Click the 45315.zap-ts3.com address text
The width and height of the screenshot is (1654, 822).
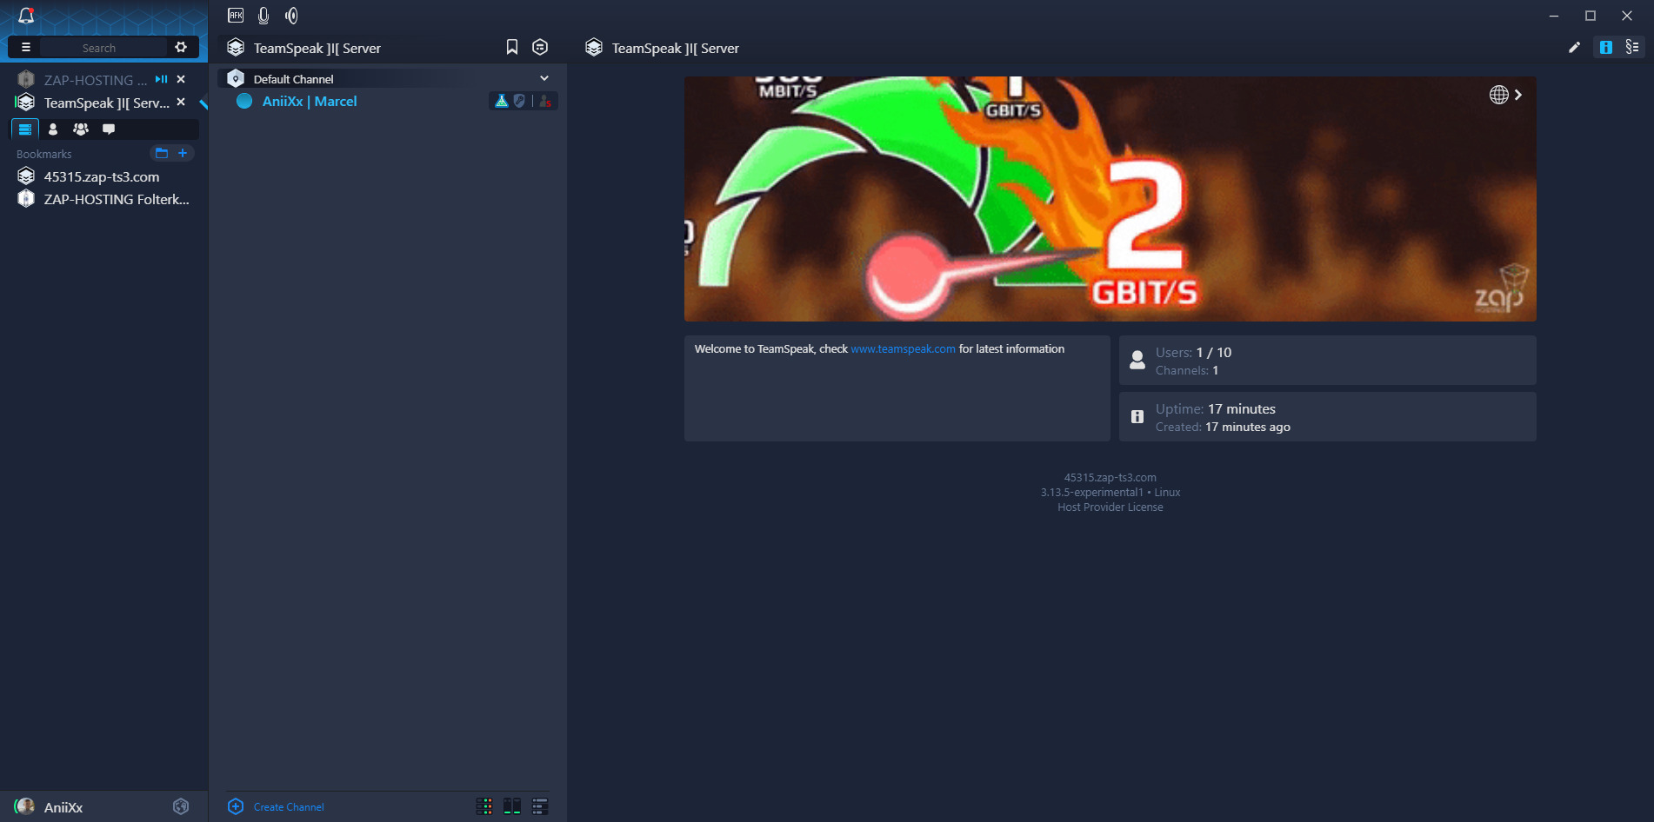[1110, 477]
